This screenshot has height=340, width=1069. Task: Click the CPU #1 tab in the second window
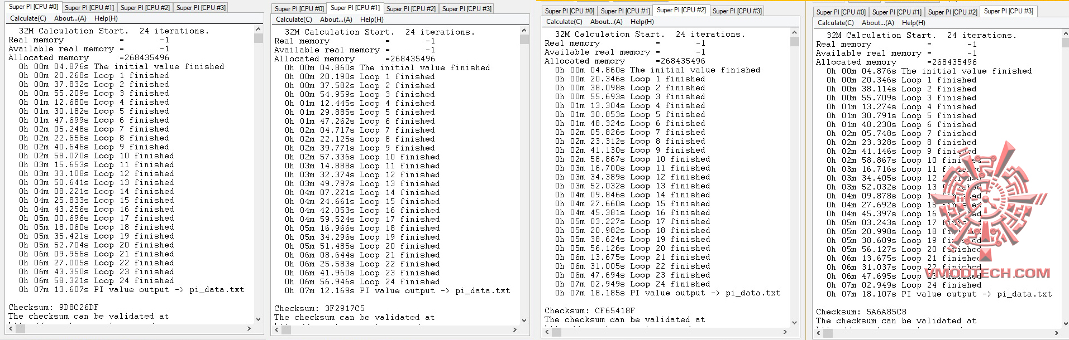(355, 8)
